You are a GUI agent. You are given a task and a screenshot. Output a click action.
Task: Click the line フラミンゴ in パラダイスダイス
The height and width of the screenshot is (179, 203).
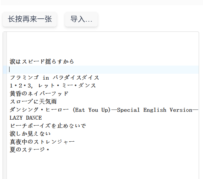pos(54,78)
